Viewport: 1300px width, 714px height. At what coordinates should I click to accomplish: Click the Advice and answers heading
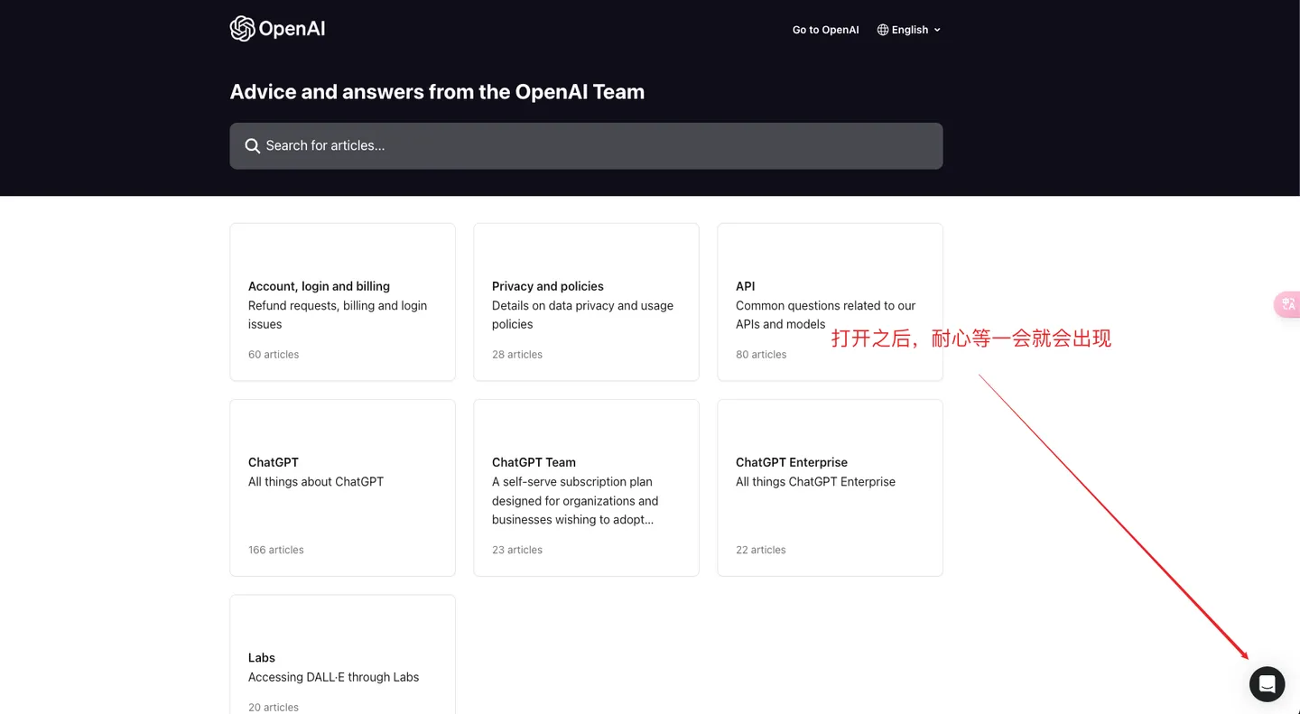coord(437,92)
